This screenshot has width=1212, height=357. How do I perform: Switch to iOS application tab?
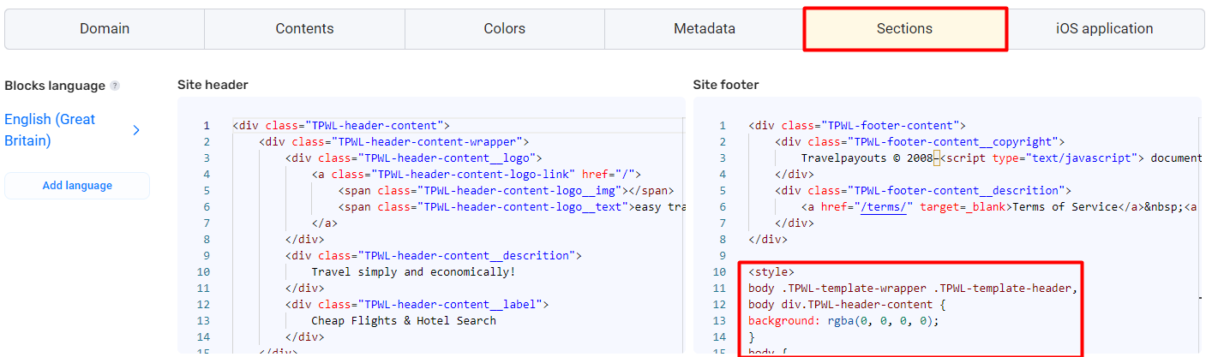pos(1104,28)
